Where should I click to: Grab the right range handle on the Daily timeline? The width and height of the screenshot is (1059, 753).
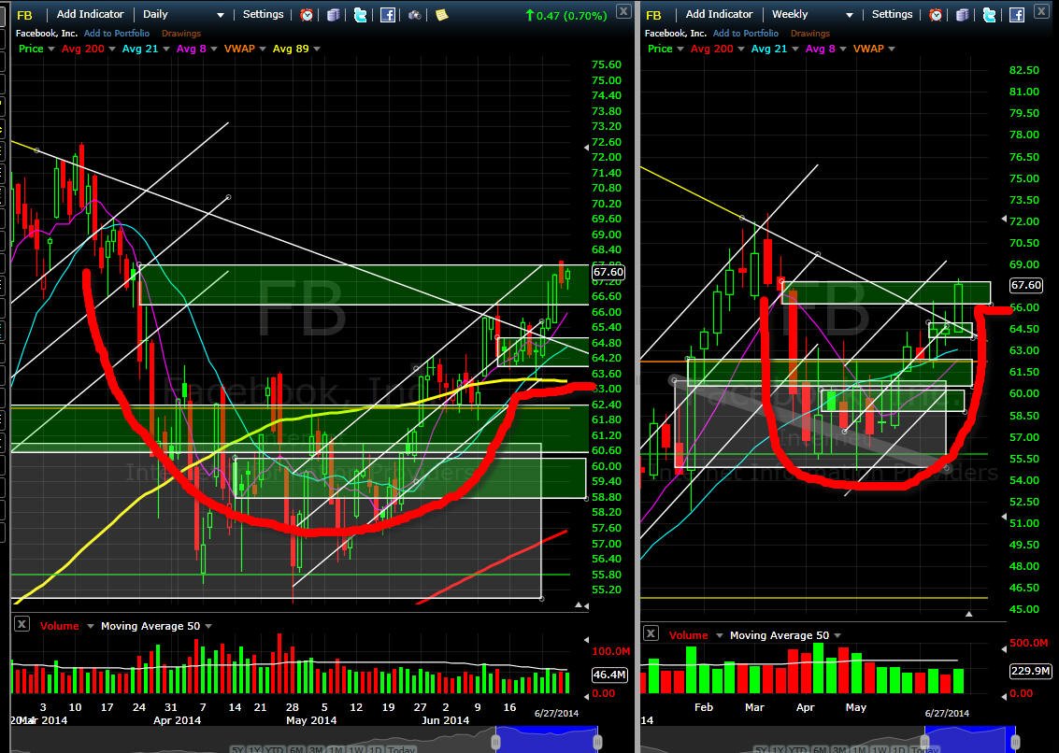click(x=597, y=743)
